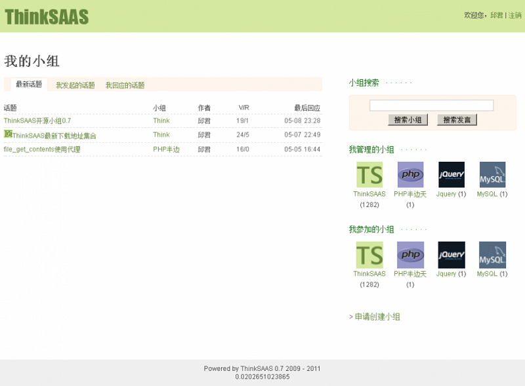The width and height of the screenshot is (525, 386).
Task: Click last reply time 05-07 22:49
Action: [303, 135]
